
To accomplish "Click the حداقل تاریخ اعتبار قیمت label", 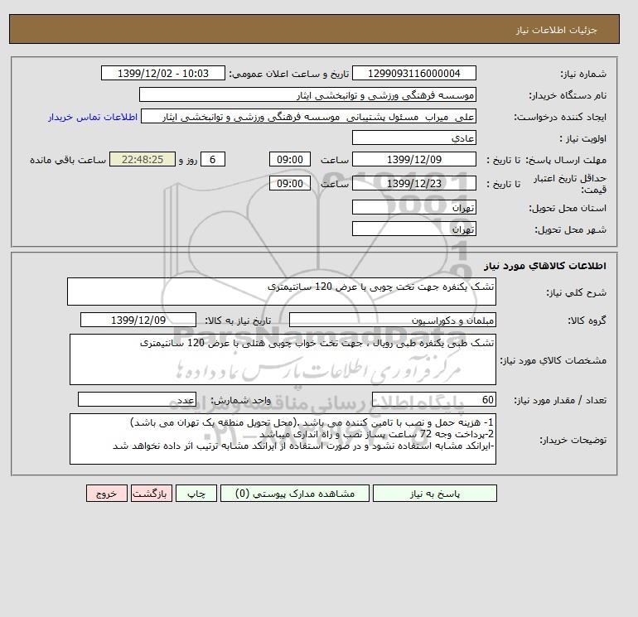I will [x=570, y=184].
